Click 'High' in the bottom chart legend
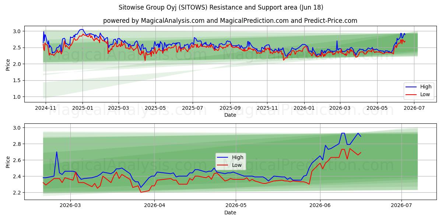 238,157
